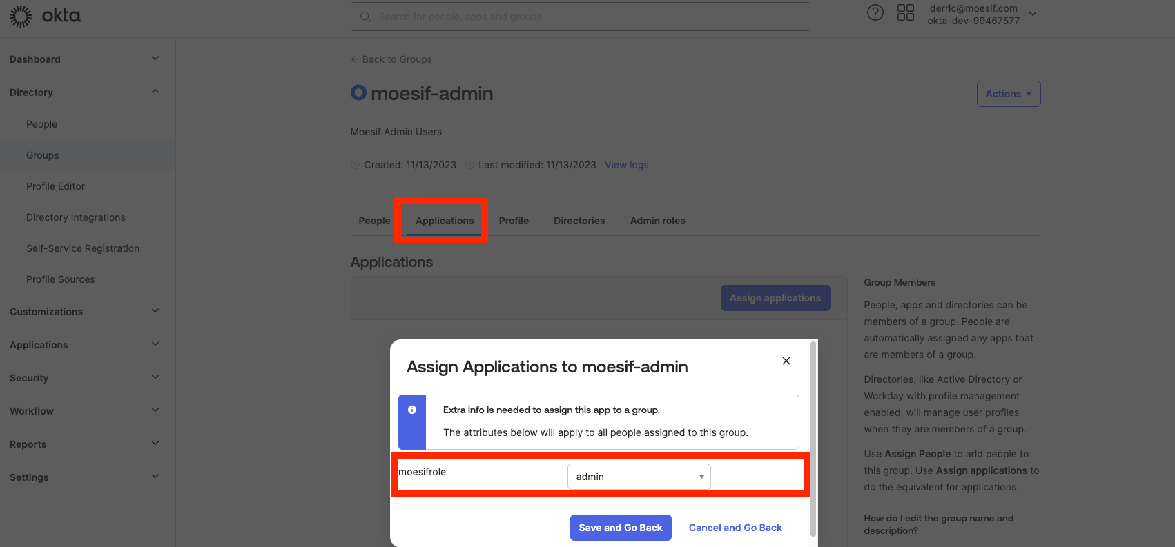Switch to the Profile tab
Image resolution: width=1175 pixels, height=547 pixels.
pyautogui.click(x=514, y=221)
